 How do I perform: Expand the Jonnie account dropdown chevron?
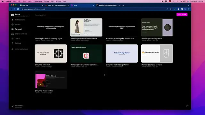click(x=29, y=15)
